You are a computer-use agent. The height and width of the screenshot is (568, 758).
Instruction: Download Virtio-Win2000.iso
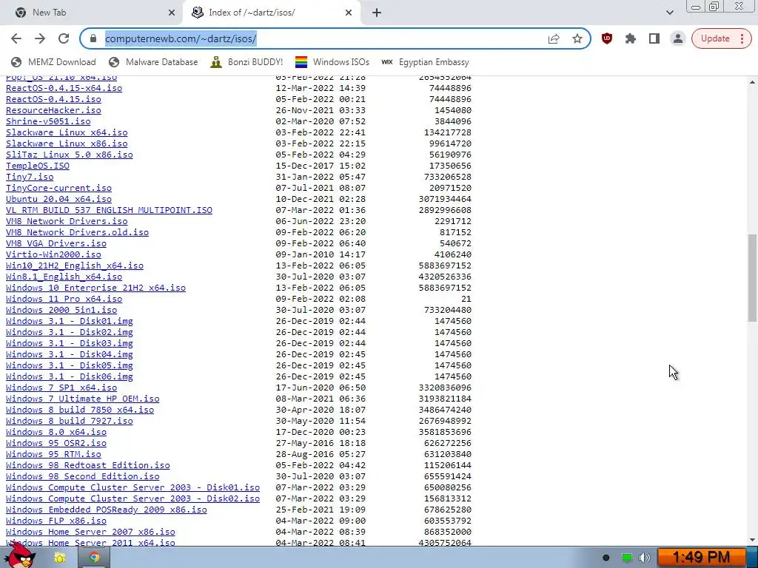(53, 254)
